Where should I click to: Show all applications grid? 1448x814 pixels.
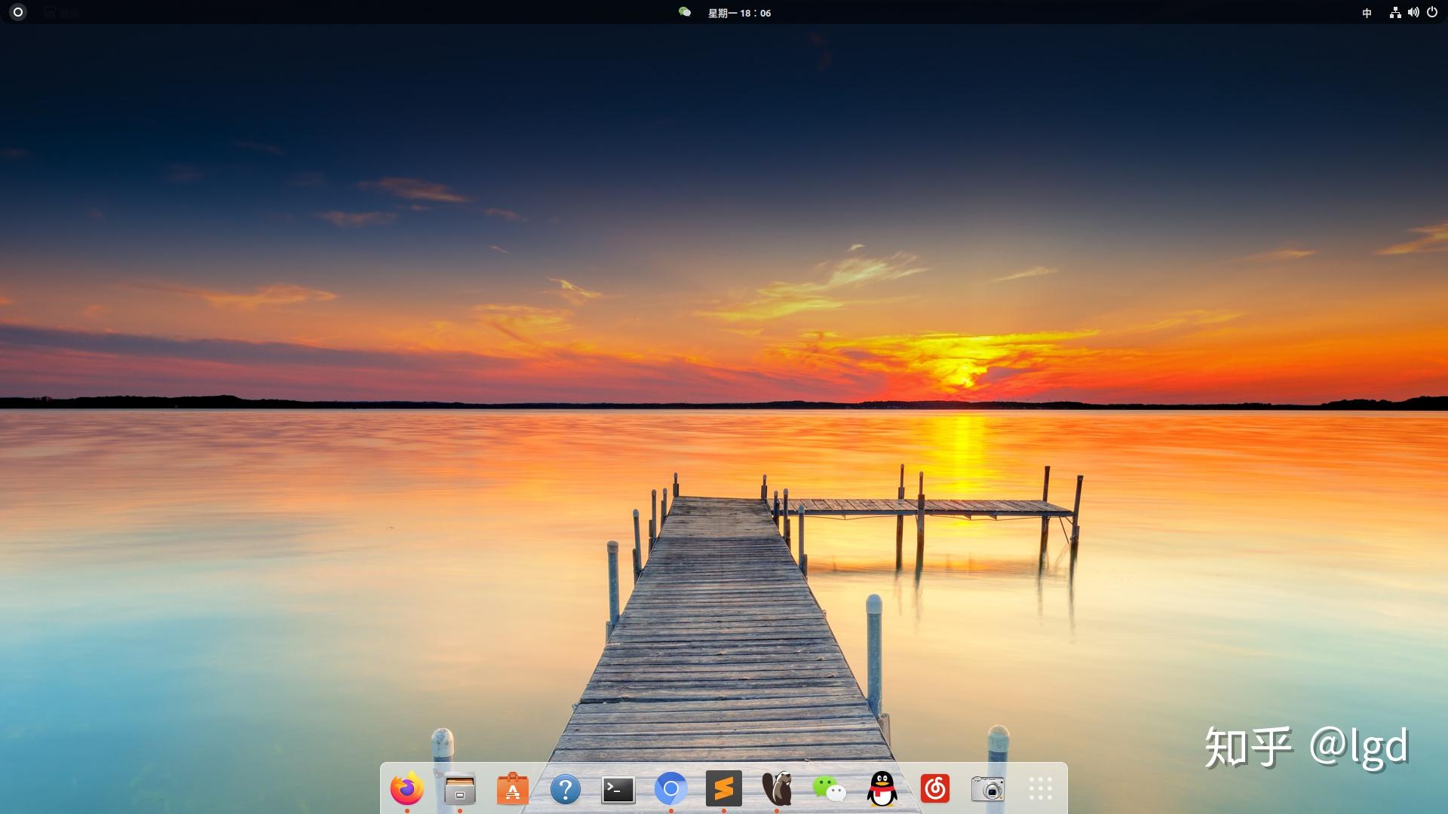coord(1040,789)
